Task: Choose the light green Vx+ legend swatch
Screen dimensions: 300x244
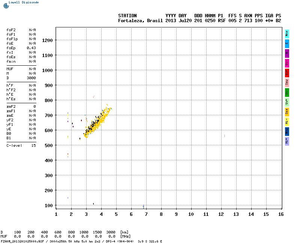Action: (x=287, y=102)
